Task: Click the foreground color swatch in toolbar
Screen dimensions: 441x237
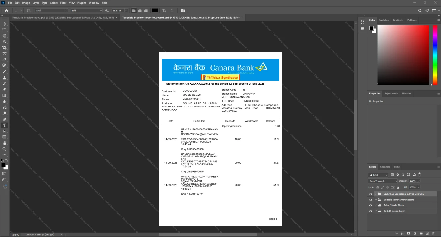Action: coord(3,165)
